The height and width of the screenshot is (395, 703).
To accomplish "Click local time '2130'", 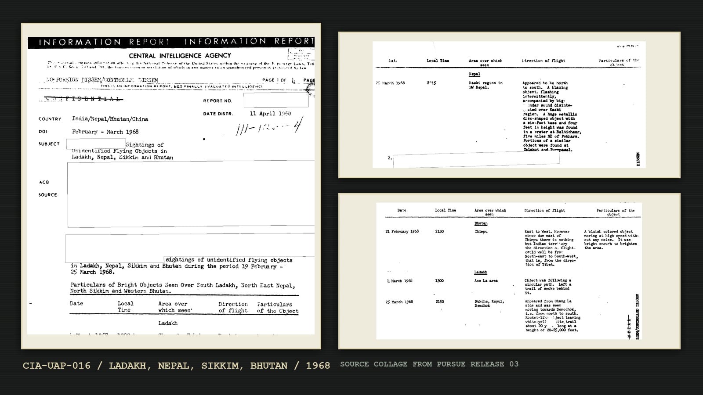I will (439, 232).
